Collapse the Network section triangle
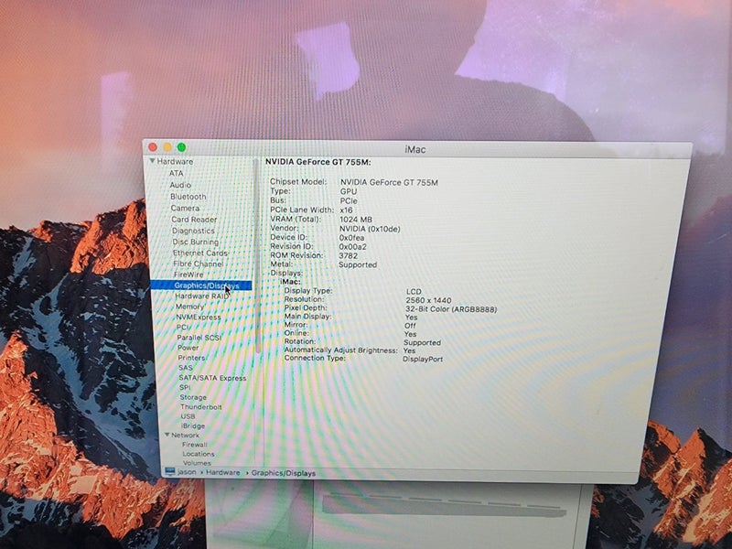This screenshot has width=732, height=549. 167,435
